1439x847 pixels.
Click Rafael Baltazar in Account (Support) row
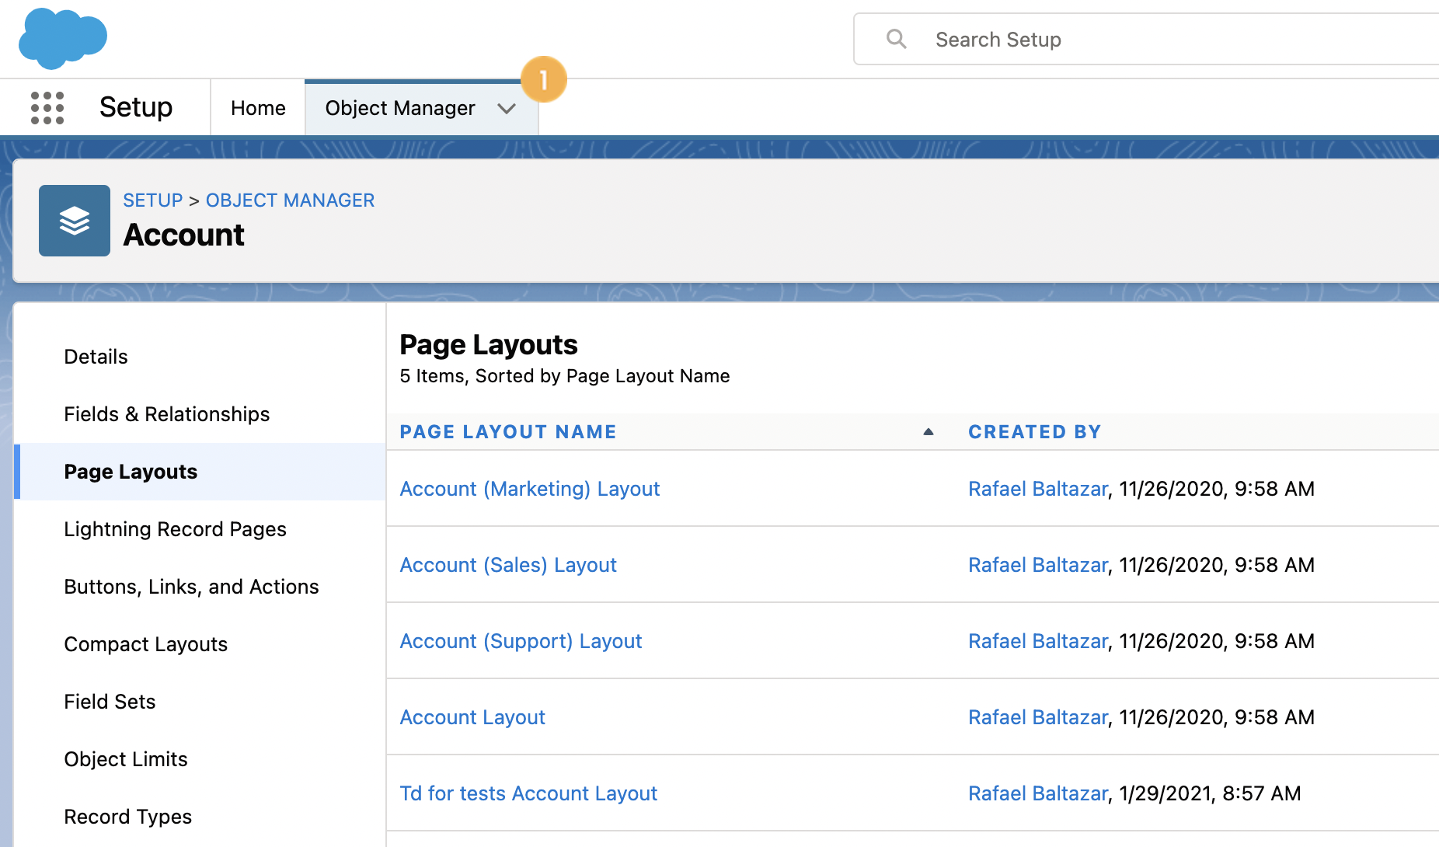[1038, 641]
